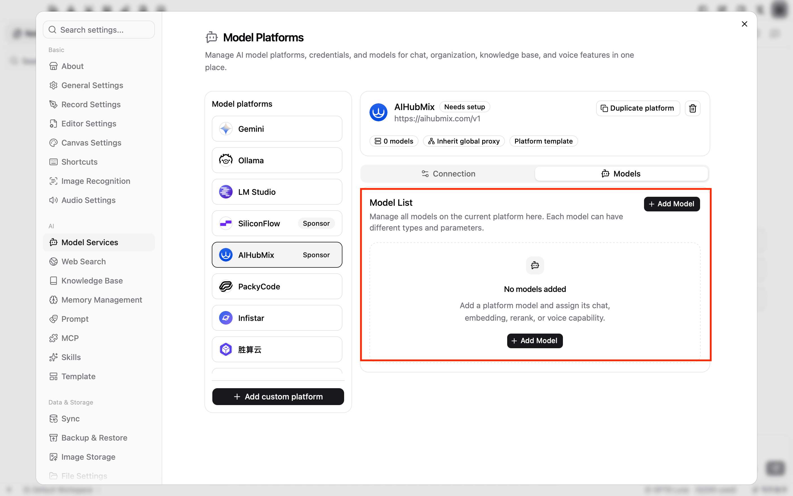The image size is (793, 496).
Task: Click the Inherit global proxy badge
Action: [464, 141]
